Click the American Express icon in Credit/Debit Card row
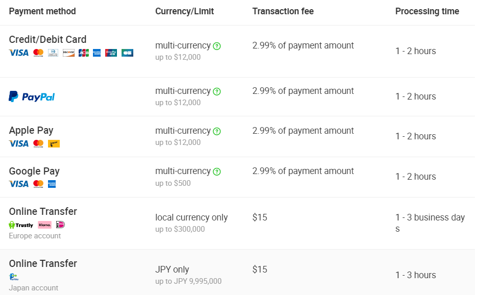The height and width of the screenshot is (295, 477). (x=97, y=53)
